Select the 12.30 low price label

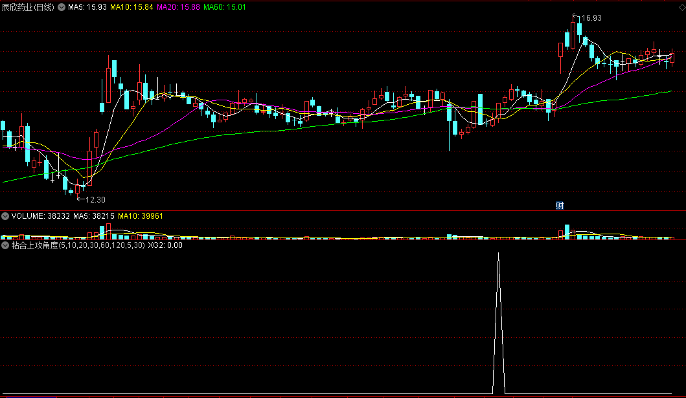pyautogui.click(x=95, y=200)
